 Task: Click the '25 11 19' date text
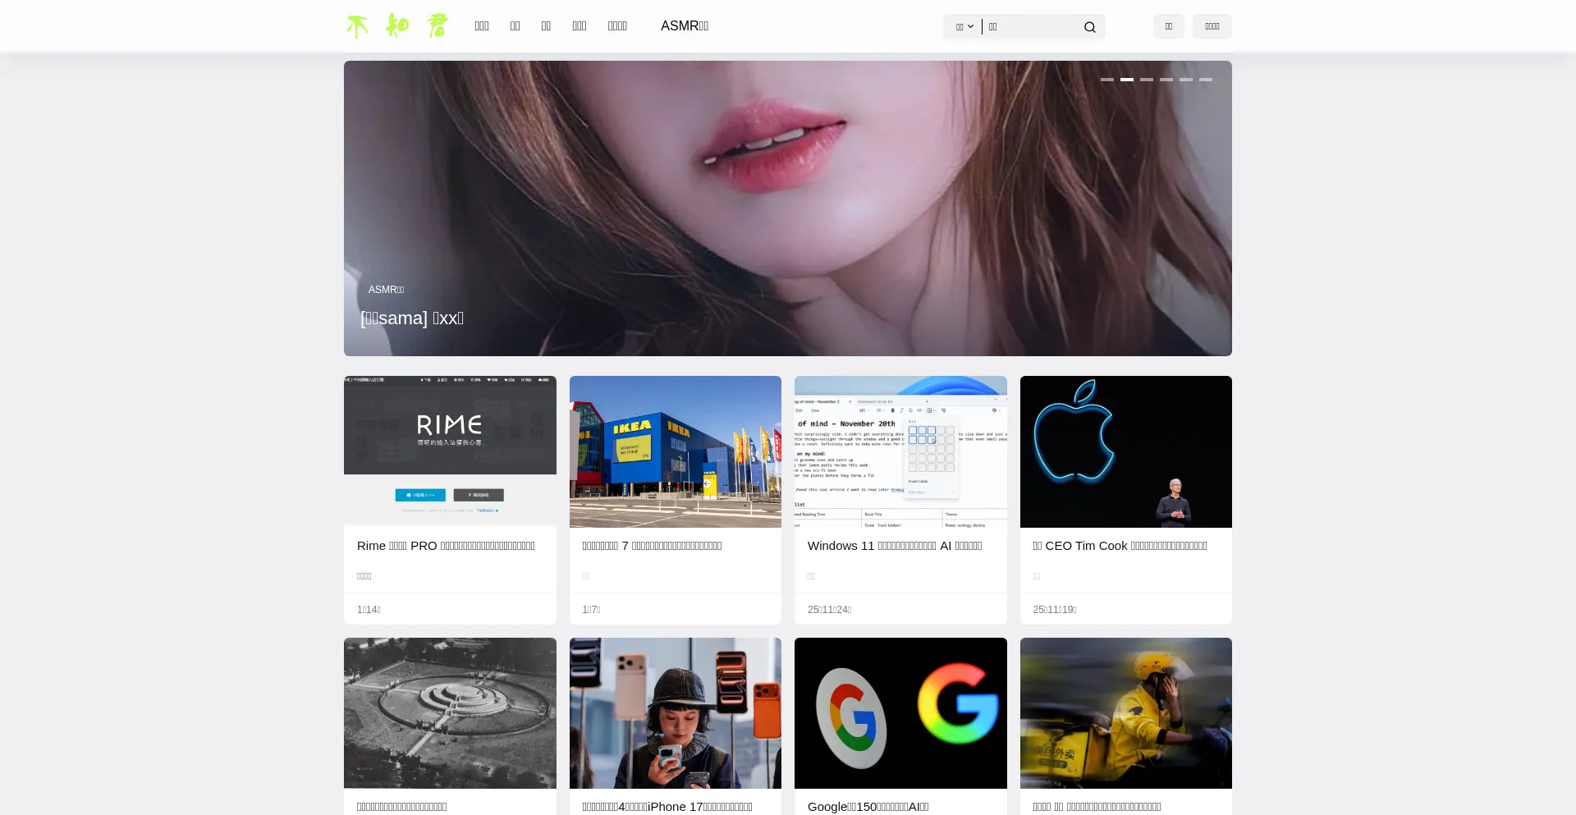[x=1055, y=610]
